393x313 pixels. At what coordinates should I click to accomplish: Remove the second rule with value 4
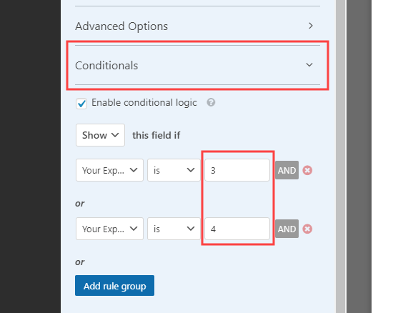pos(307,229)
